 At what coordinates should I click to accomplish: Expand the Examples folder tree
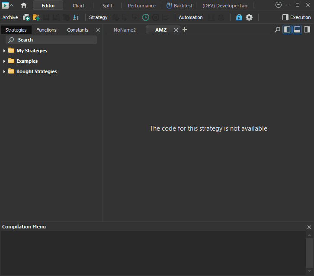click(4, 61)
